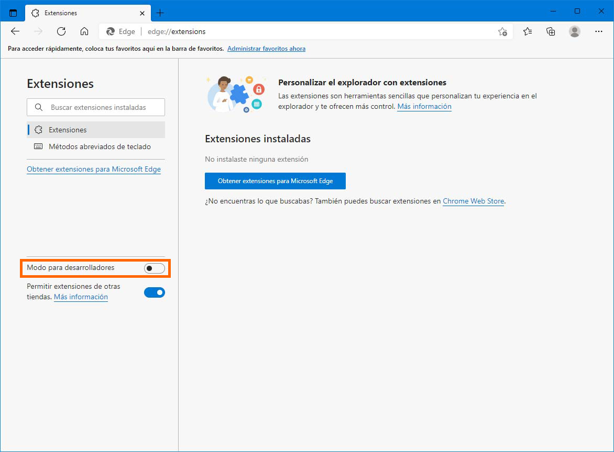Reload the page with refresh icon
The image size is (614, 452).
[x=61, y=31]
